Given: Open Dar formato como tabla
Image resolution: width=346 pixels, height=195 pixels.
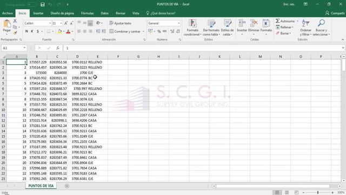Looking at the screenshot, I should [x=211, y=28].
